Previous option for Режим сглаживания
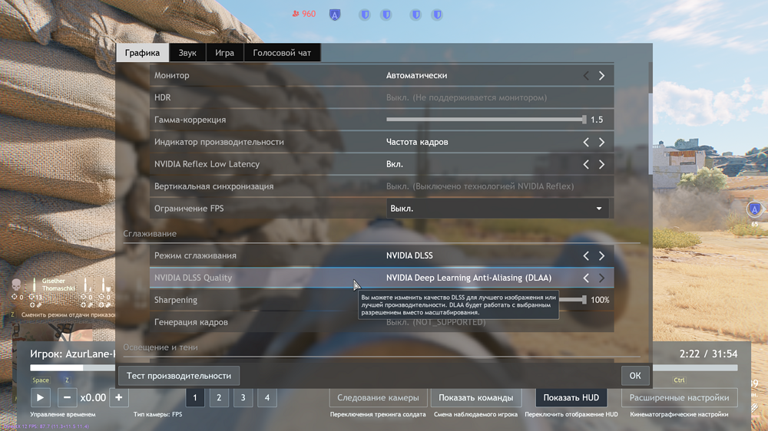 (x=586, y=256)
